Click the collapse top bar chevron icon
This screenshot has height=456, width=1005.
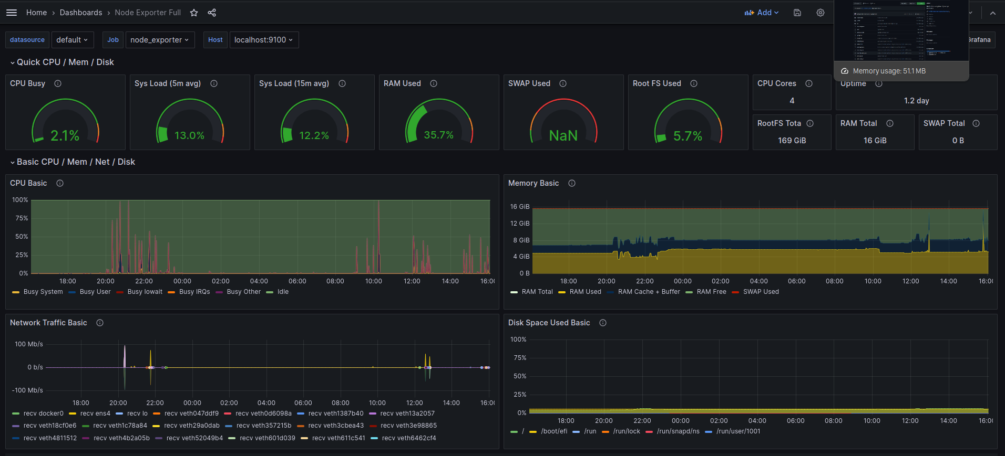(x=993, y=13)
